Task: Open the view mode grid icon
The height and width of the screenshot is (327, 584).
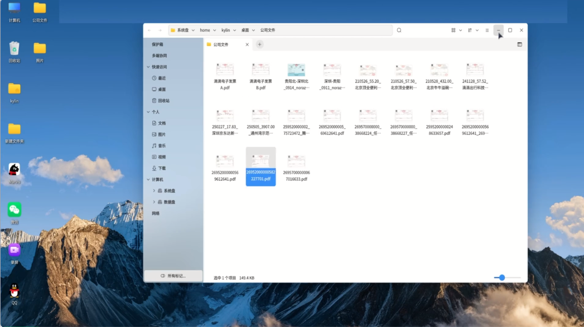Action: (453, 30)
